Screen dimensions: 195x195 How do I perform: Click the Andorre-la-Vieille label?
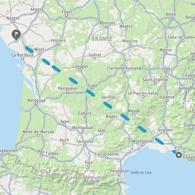click(87, 177)
